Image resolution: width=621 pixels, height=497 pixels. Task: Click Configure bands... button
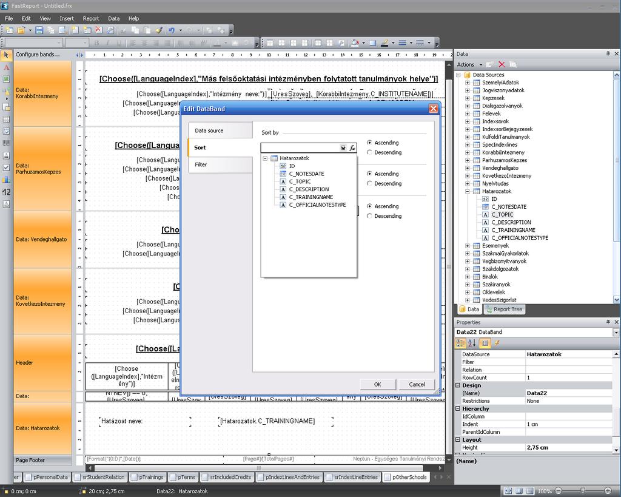(x=38, y=54)
